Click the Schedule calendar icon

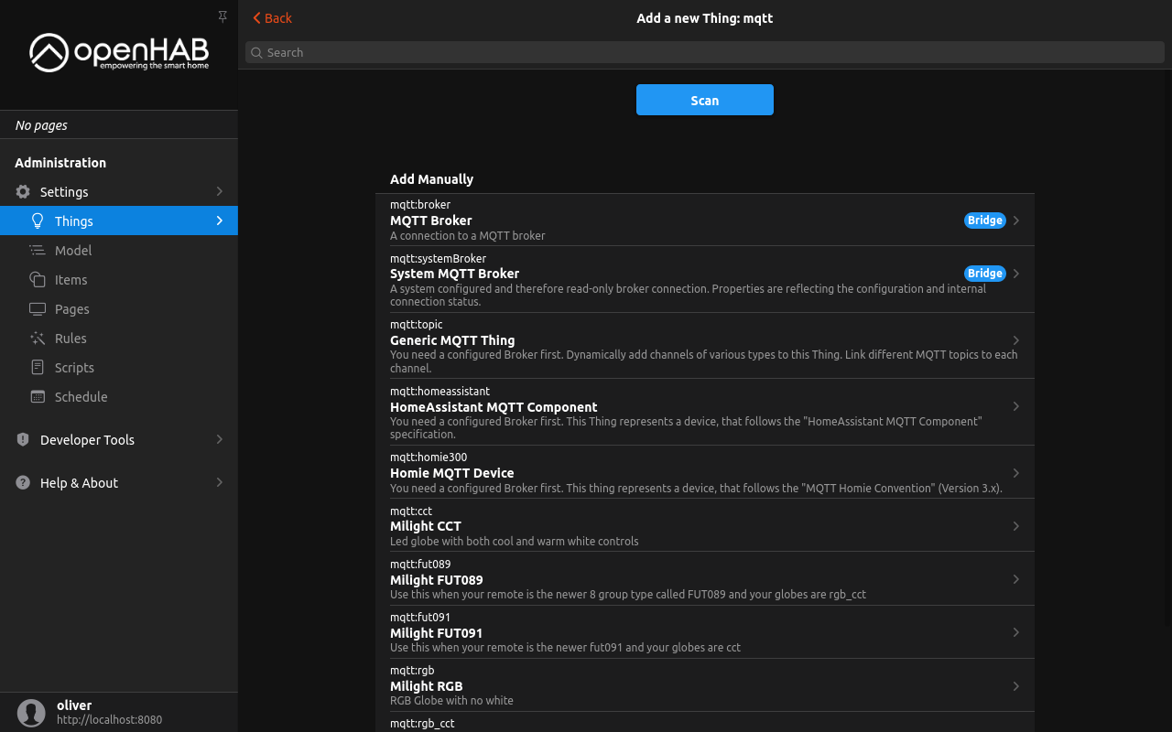(x=38, y=397)
